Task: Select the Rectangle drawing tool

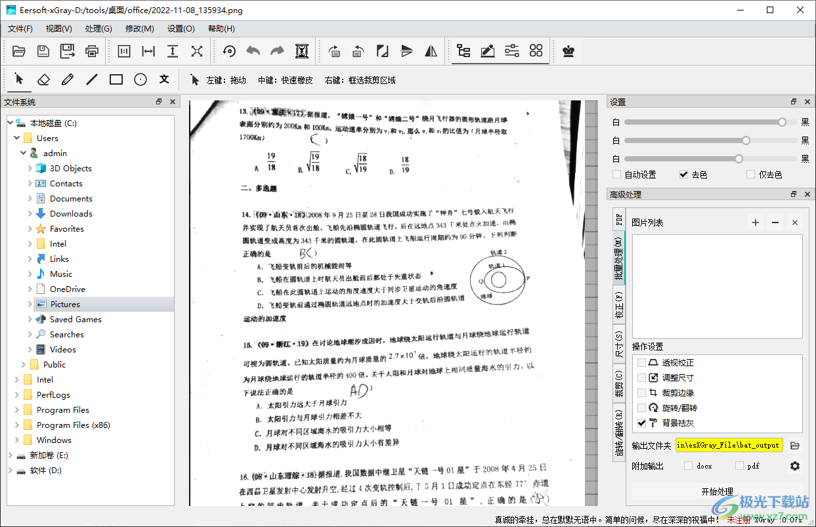Action: 116,79
